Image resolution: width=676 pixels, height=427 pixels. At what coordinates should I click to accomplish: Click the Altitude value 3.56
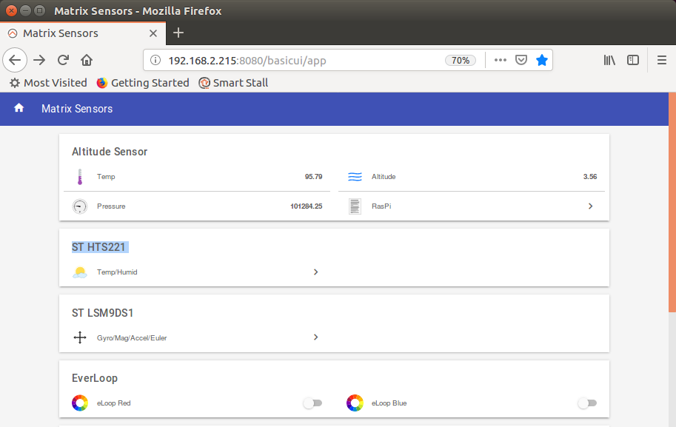pos(590,177)
